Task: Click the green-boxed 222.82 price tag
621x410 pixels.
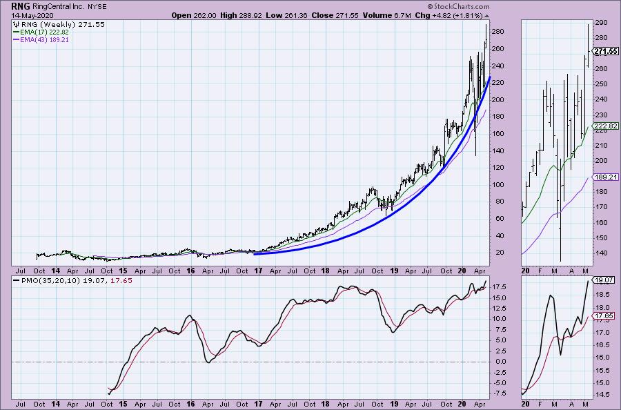Action: coord(607,126)
